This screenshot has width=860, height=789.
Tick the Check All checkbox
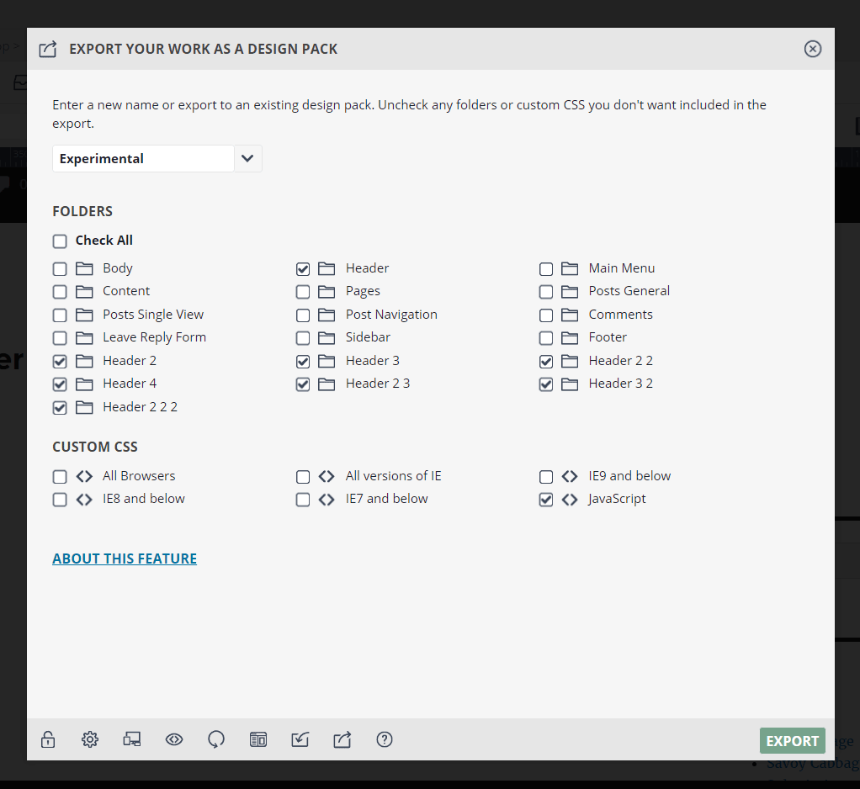tap(60, 241)
